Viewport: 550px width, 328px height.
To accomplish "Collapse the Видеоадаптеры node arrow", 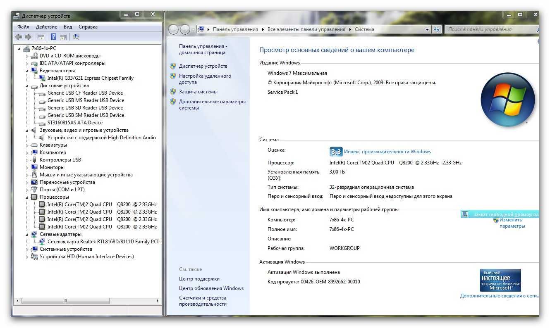I will [27, 71].
